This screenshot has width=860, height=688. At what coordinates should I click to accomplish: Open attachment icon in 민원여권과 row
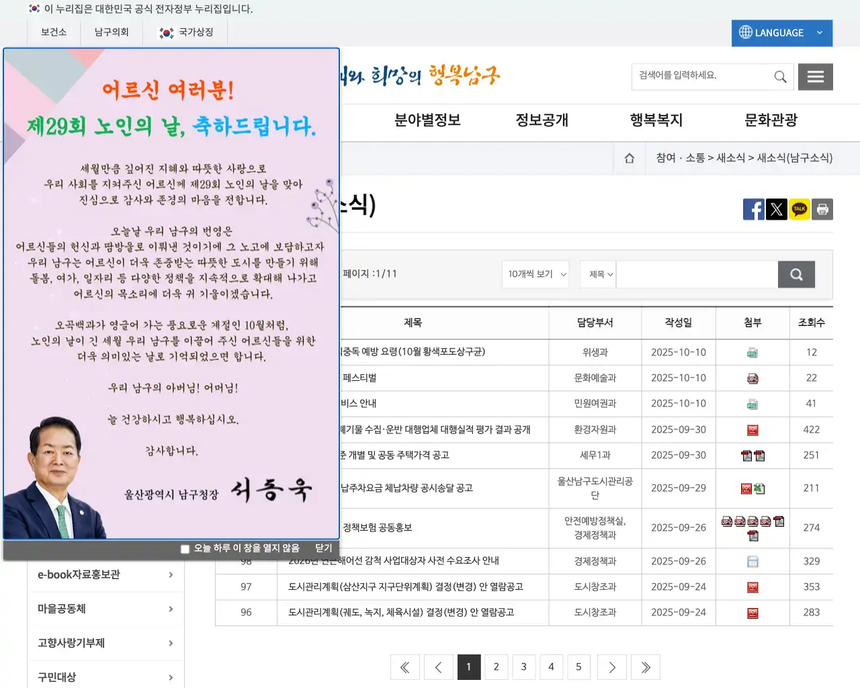[x=752, y=404]
